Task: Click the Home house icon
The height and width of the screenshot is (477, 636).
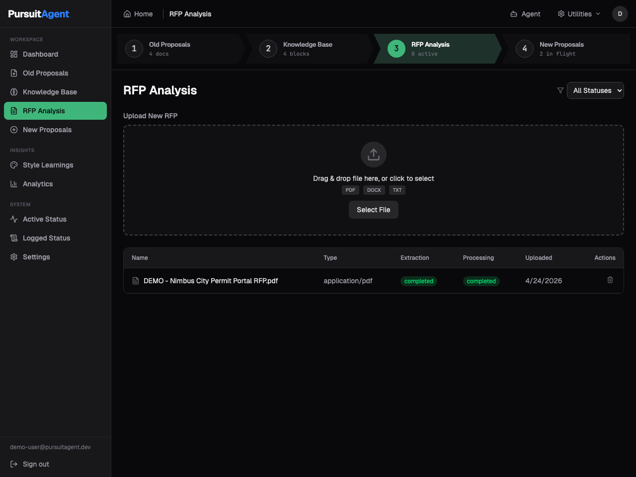Action: [127, 14]
